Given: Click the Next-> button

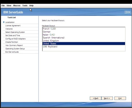Looking at the screenshot, I should [107, 98].
